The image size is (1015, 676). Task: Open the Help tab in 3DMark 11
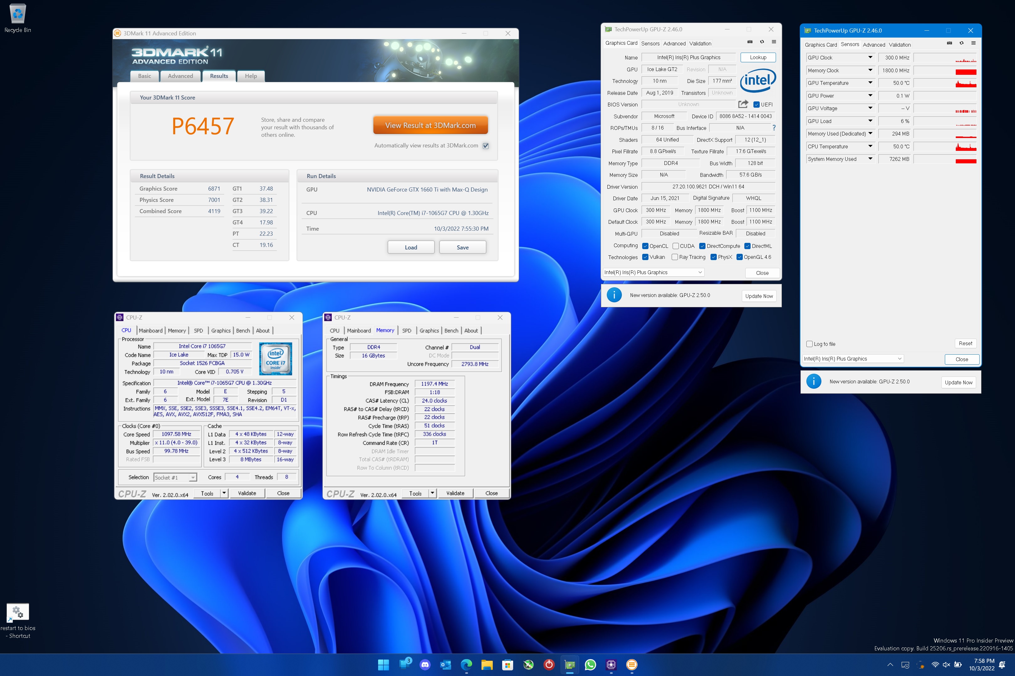click(251, 76)
